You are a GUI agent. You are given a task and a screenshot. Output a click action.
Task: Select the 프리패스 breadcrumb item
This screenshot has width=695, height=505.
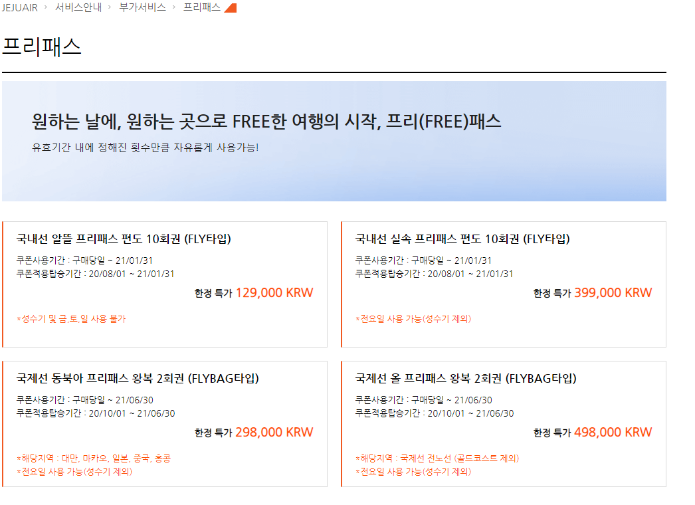click(202, 7)
